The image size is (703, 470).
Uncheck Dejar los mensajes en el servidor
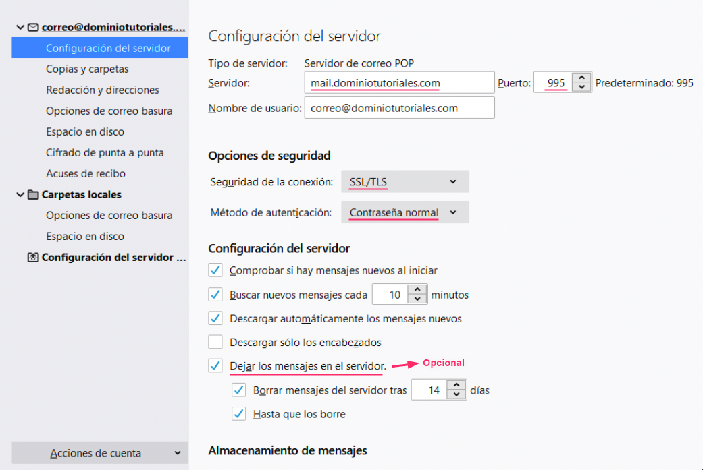pyautogui.click(x=215, y=366)
